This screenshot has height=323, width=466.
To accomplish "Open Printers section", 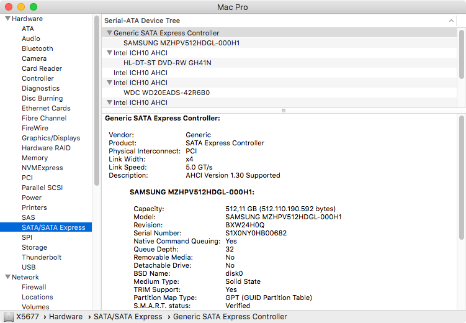I will click(x=35, y=207).
